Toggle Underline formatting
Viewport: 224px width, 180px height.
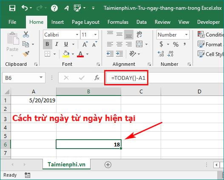[x=66, y=44]
